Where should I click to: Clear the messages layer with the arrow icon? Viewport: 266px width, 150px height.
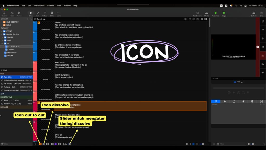point(263,30)
